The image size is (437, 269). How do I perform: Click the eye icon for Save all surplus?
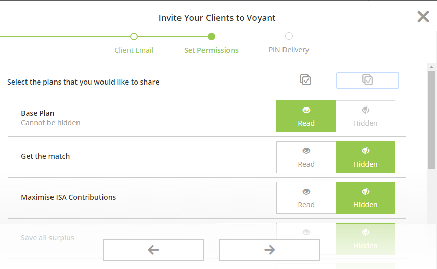pyautogui.click(x=306, y=232)
